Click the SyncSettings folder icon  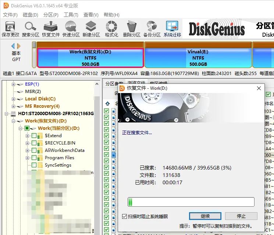click(40, 165)
